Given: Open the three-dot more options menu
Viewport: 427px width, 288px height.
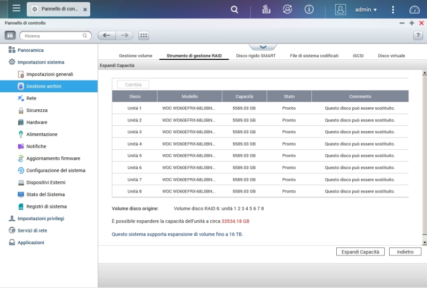Looking at the screenshot, I should pos(393,10).
